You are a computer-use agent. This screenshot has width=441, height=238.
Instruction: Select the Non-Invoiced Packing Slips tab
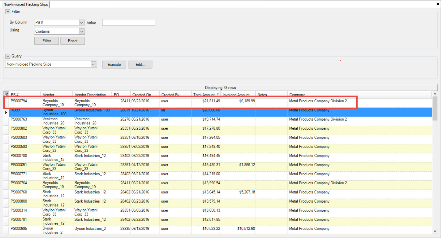coord(26,4)
